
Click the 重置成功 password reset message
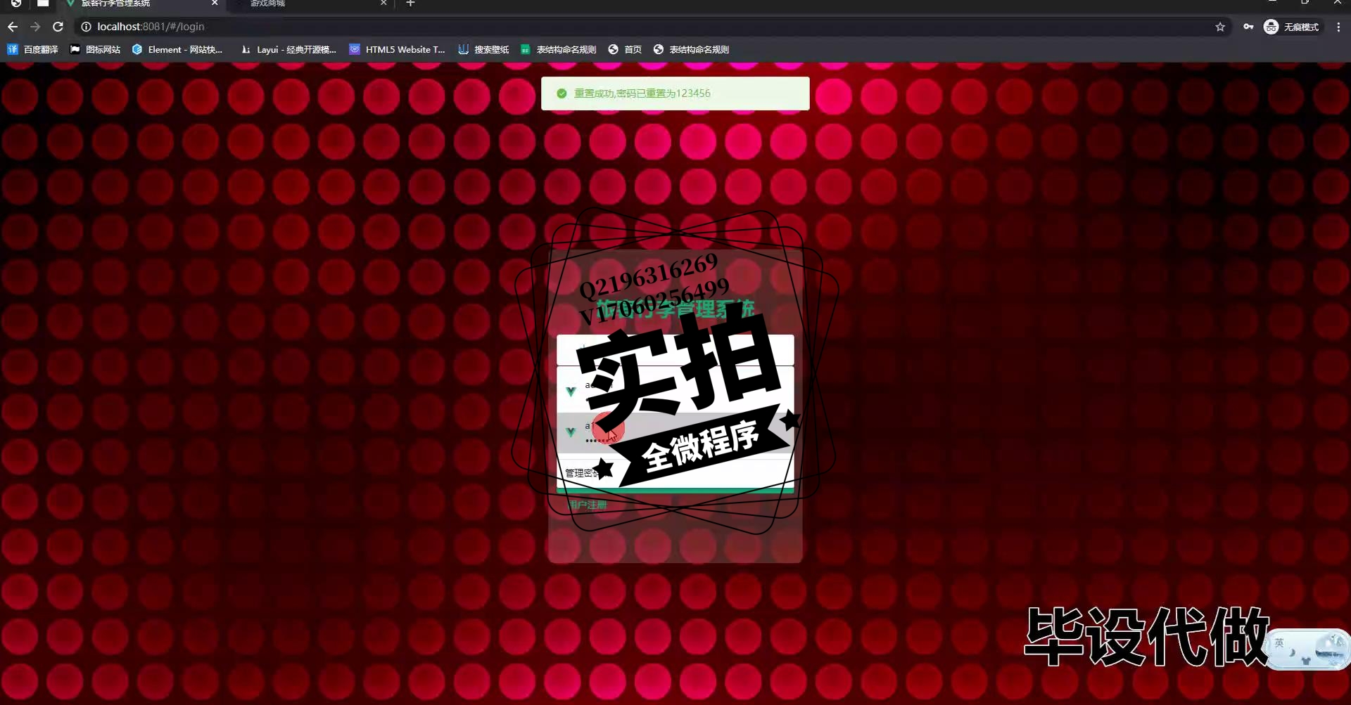coord(642,93)
